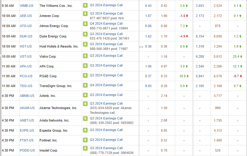Image resolution: width=247 pixels, height=156 pixels.
Task: Click the green dollar icon for Airbnb
Action: point(85,95)
